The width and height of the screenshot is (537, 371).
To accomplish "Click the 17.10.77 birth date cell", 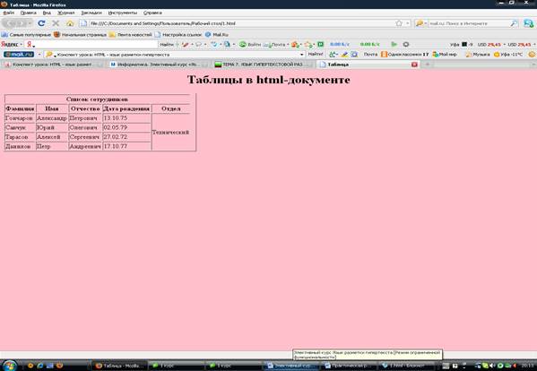I will click(126, 146).
